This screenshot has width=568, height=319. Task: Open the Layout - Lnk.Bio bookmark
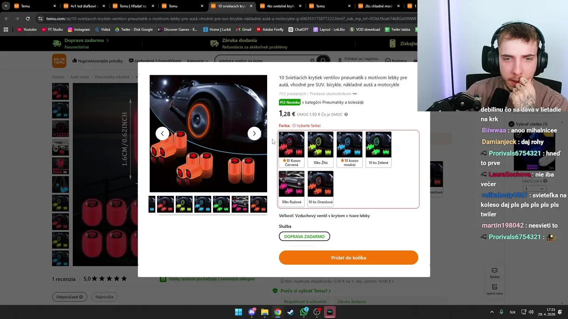[329, 29]
